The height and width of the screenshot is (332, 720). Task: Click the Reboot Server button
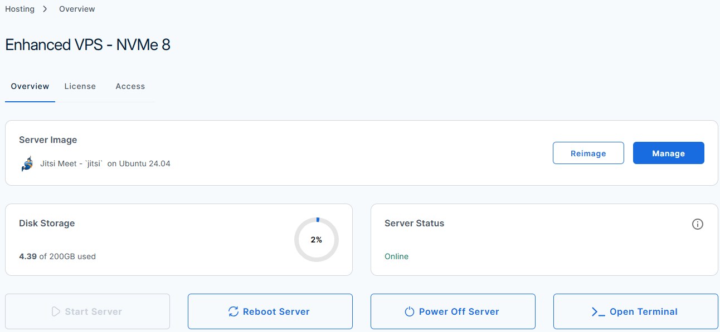(270, 311)
